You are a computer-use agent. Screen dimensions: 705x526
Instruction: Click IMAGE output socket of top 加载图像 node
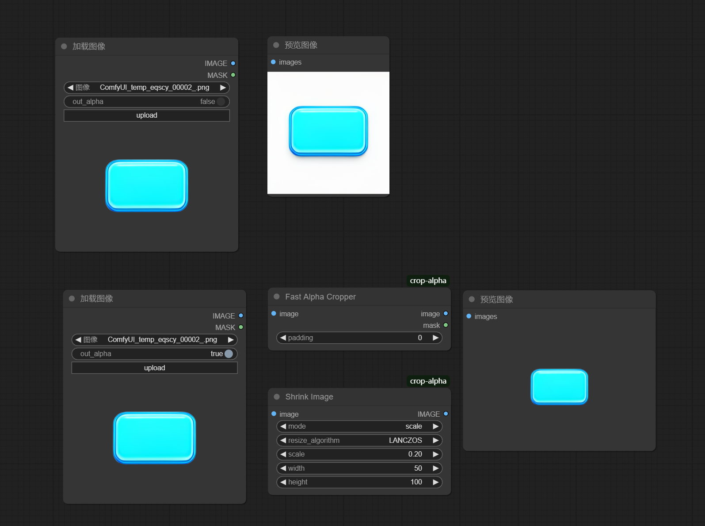[233, 63]
